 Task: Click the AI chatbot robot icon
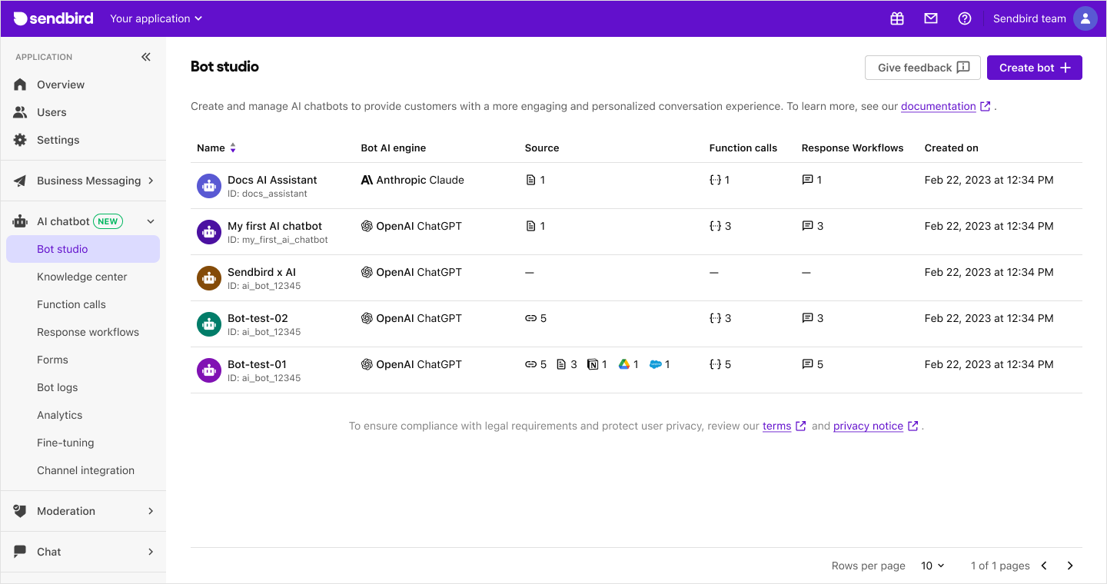pyautogui.click(x=21, y=221)
